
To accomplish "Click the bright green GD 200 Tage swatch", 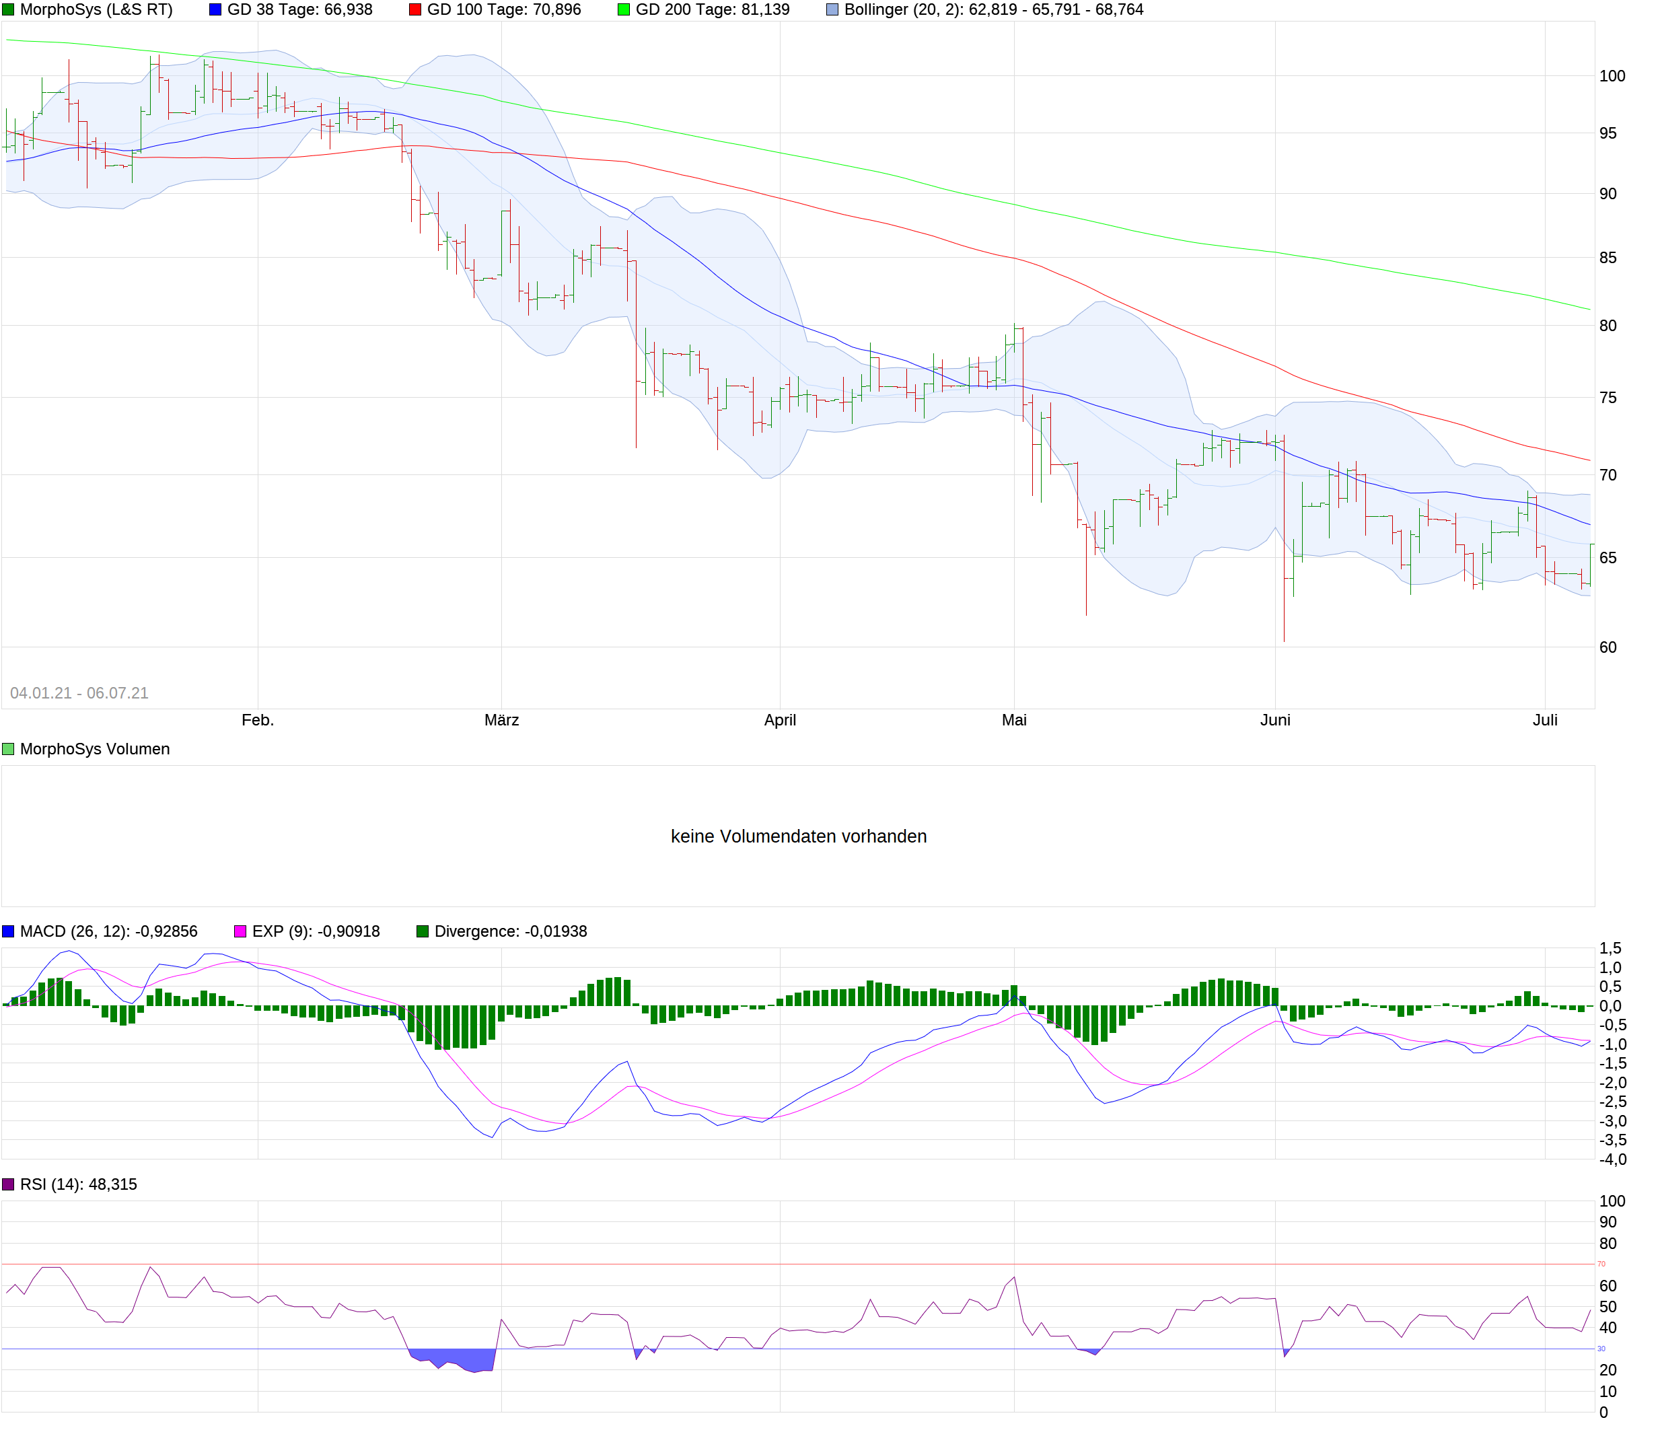I will [x=623, y=9].
